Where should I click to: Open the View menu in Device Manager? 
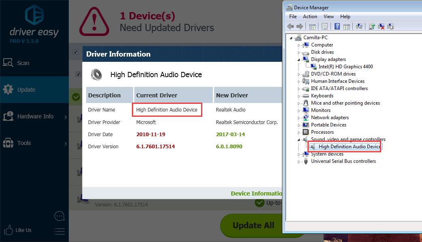click(x=329, y=17)
